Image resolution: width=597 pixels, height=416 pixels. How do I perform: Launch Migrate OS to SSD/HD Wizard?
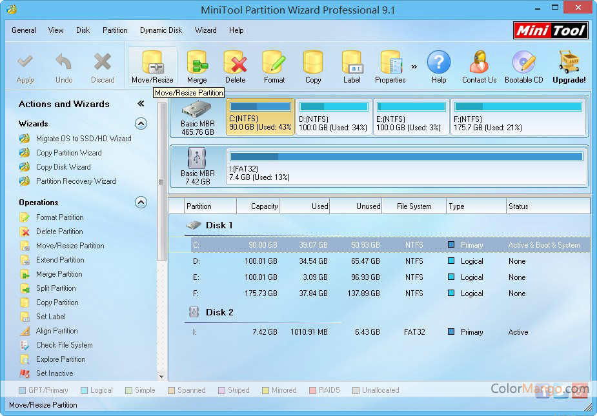(83, 139)
